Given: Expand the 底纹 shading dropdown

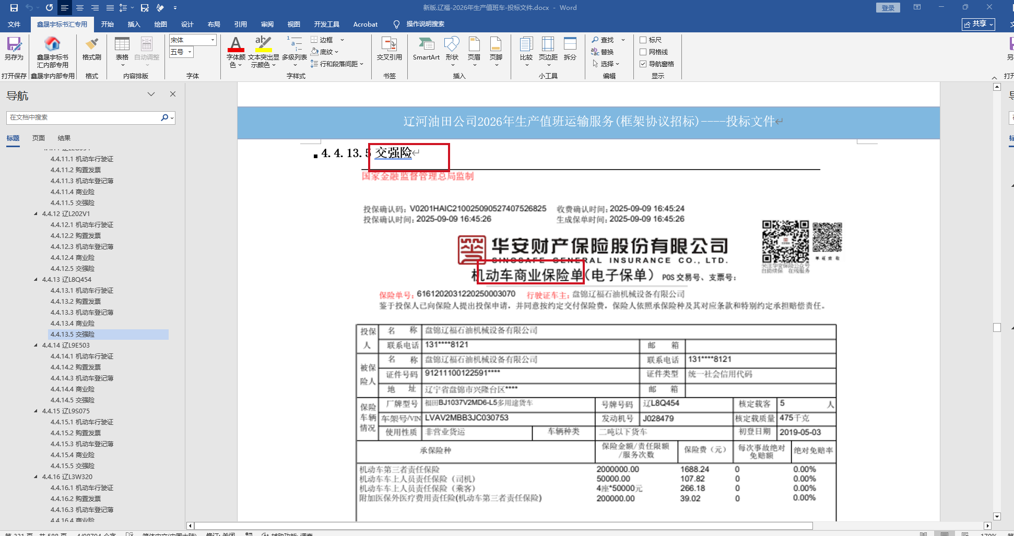Looking at the screenshot, I should tap(337, 52).
